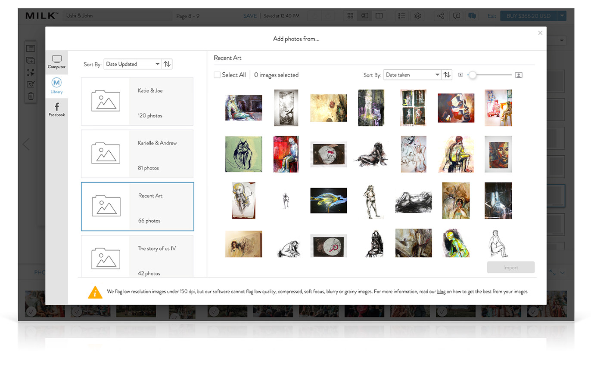The height and width of the screenshot is (370, 591).
Task: Click the expand arrows icon at bottom right
Action: coord(552,273)
